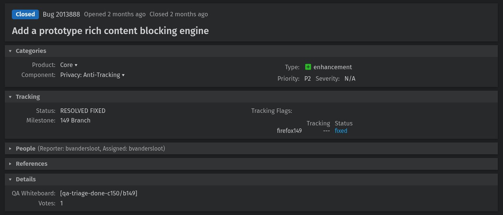
Task: Click the Bug 2013888 link
Action: 61,14
